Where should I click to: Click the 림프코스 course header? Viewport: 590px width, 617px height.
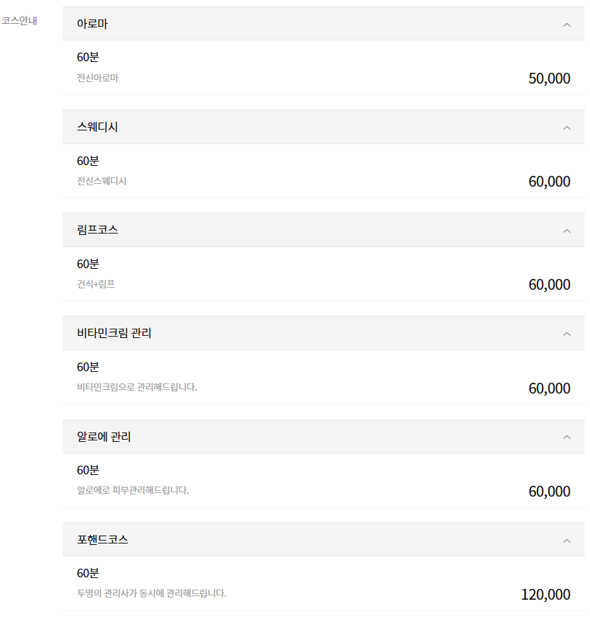click(97, 230)
